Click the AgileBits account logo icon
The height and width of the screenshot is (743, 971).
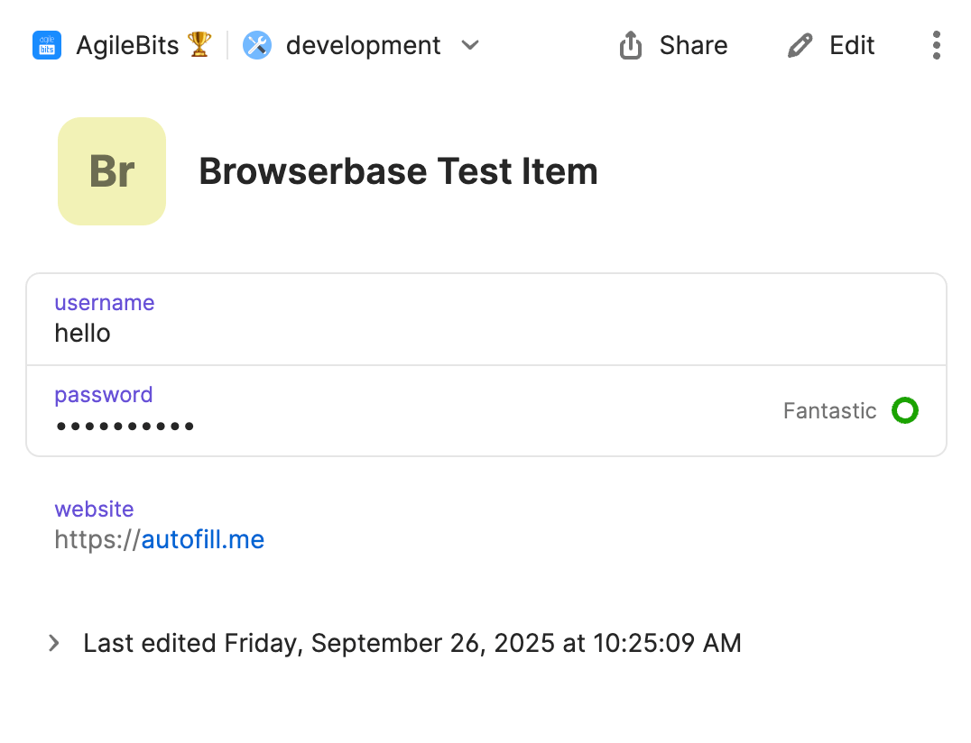(47, 45)
